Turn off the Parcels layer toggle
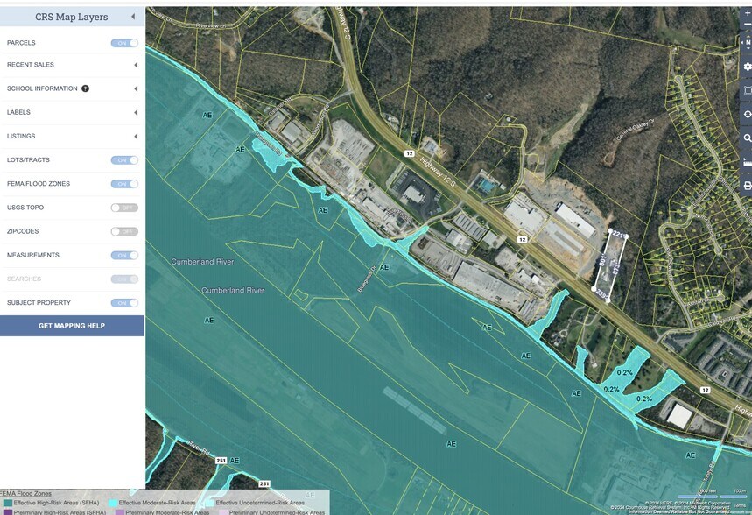Screen dimensions: 752x515 (x=123, y=42)
